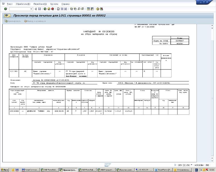The height and width of the screenshot is (172, 216).
Task: Open the Система menu
Action: point(54,4)
